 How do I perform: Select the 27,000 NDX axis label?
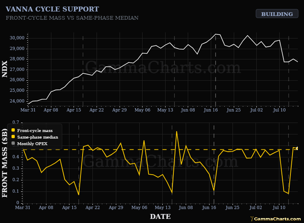pos(17,70)
